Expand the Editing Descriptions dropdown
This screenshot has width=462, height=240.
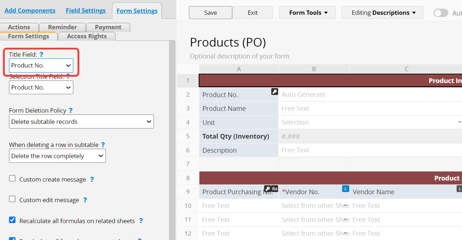tap(382, 12)
